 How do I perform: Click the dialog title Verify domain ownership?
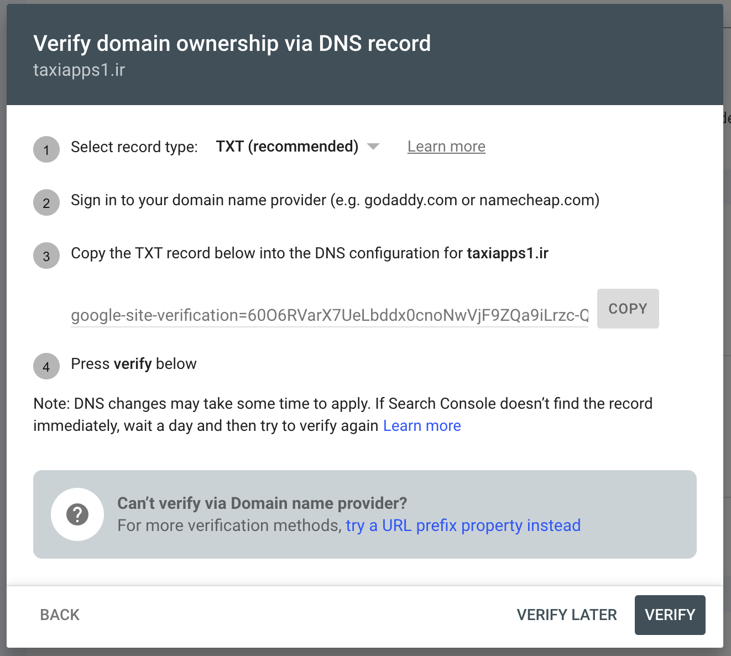click(232, 43)
